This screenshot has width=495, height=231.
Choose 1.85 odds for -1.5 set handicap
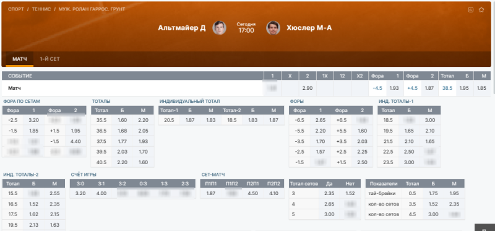click(33, 131)
